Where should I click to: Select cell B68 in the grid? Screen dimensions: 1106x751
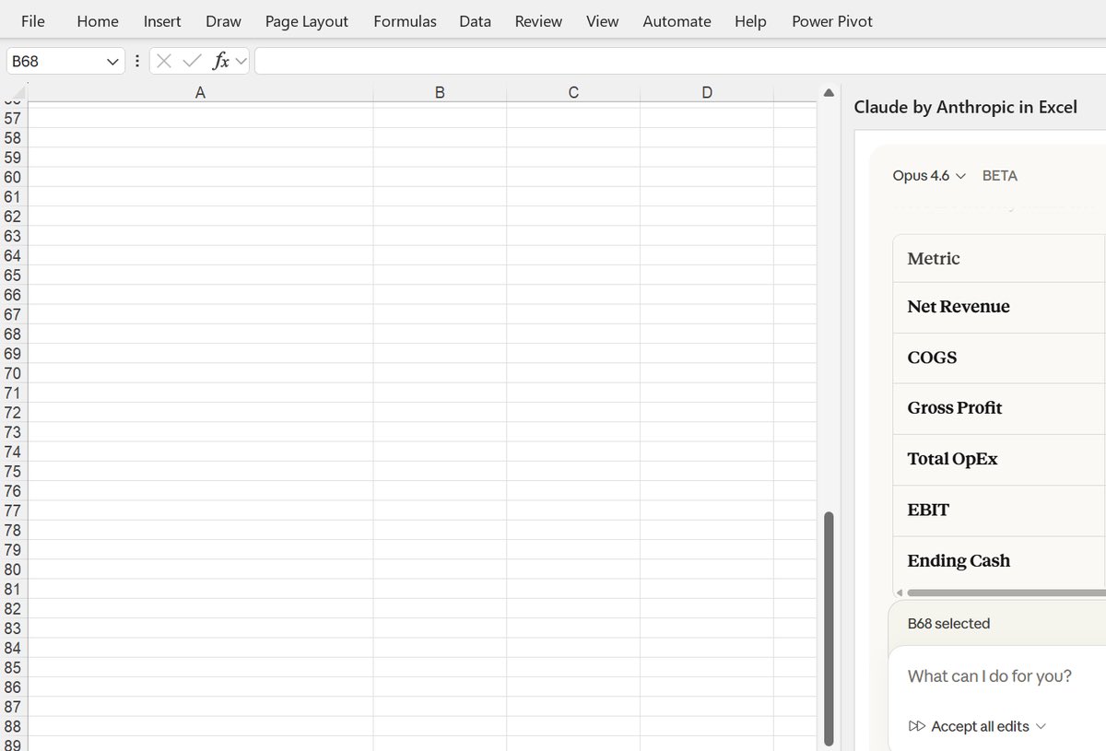coord(440,334)
